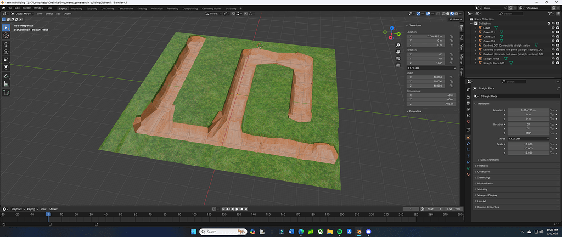562x237 pixels.
Task: Select the 3D Cursor tool
Action: point(6,36)
